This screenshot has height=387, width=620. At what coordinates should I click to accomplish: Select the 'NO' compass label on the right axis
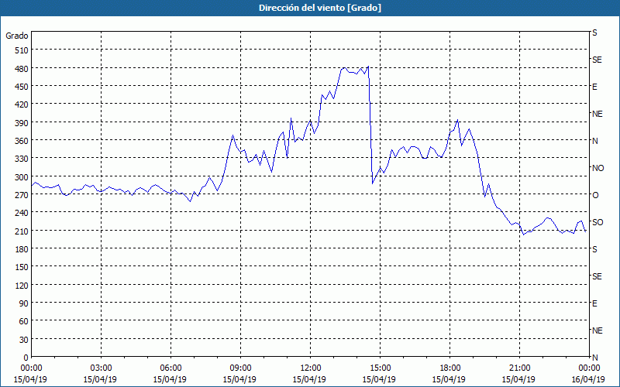pyautogui.click(x=598, y=168)
